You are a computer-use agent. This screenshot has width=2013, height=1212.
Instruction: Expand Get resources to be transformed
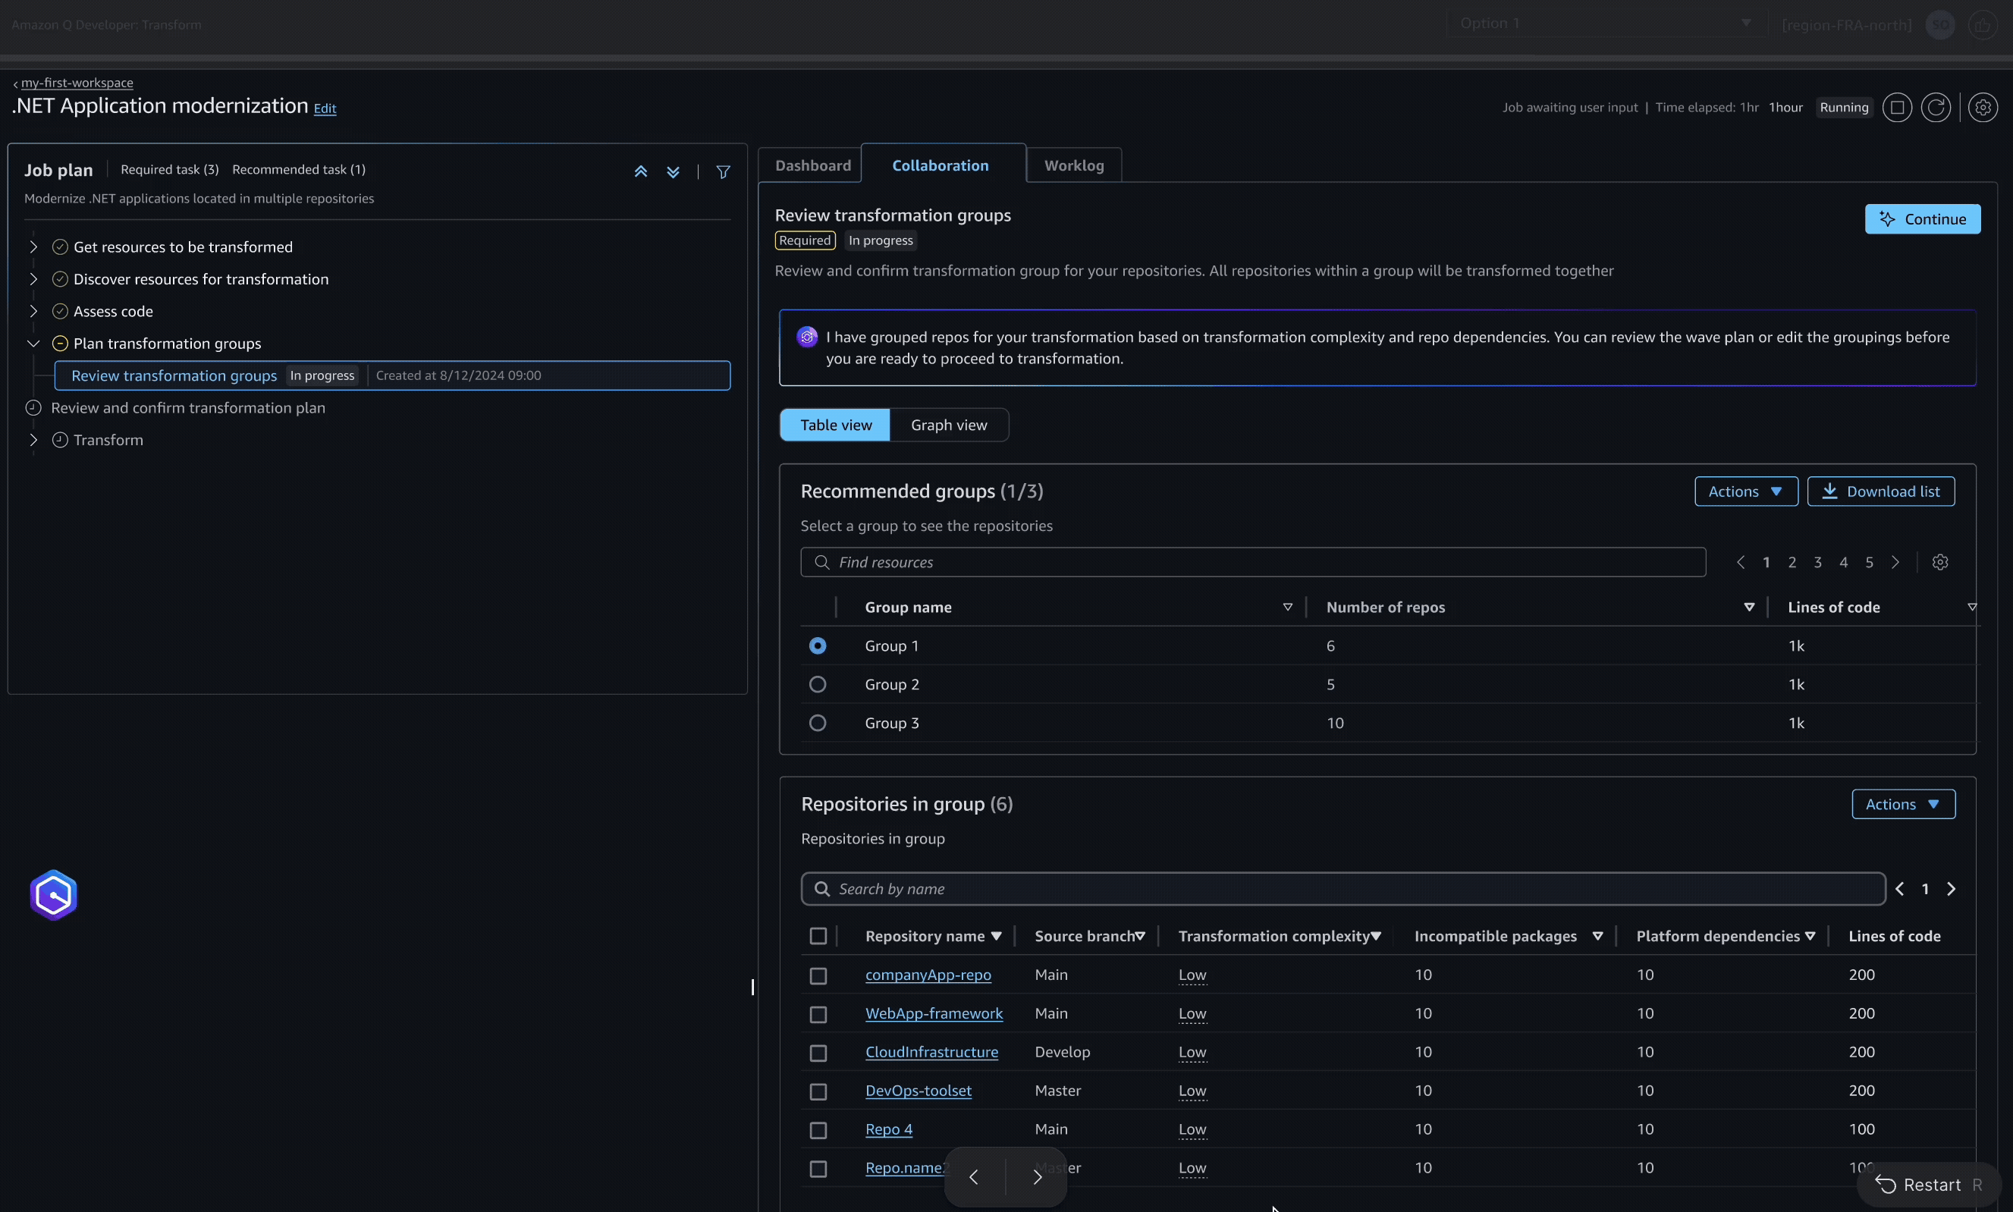pyautogui.click(x=33, y=246)
